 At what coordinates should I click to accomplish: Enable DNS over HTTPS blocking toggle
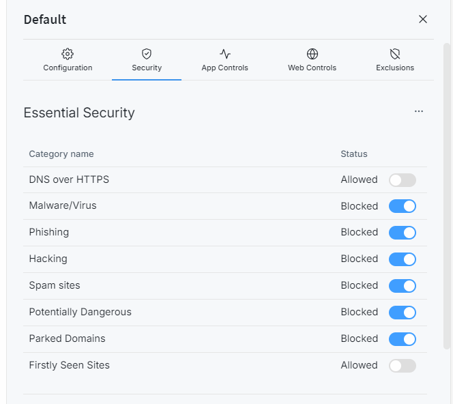402,180
